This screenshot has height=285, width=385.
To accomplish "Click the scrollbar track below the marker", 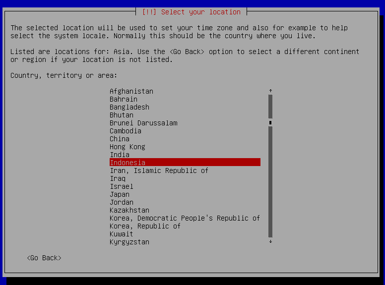I will [x=270, y=182].
